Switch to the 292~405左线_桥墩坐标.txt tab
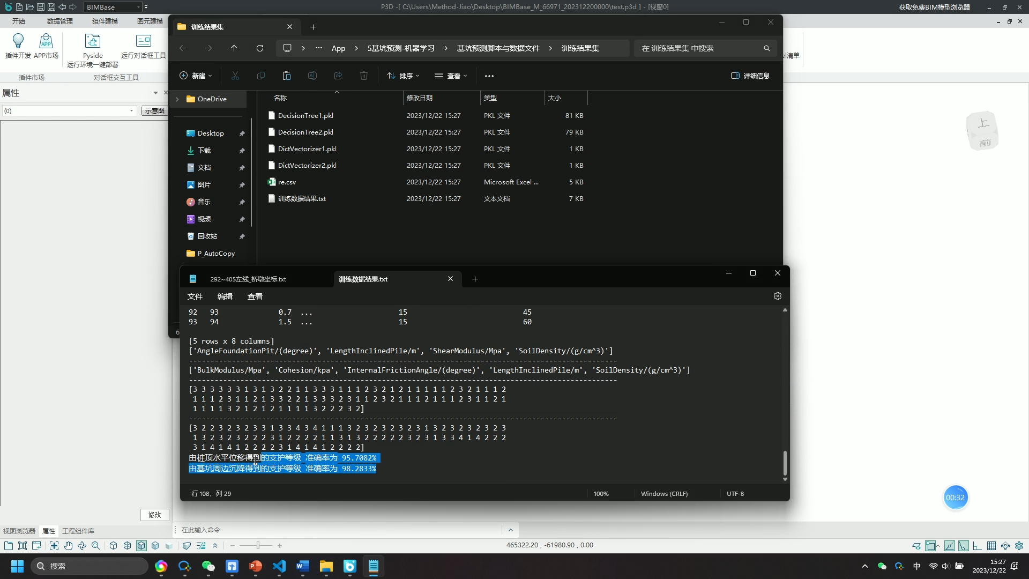1029x579 pixels. pyautogui.click(x=248, y=279)
